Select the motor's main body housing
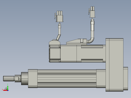Image resolution: width=131 pixels, height=98 pixels. pyautogui.click(x=83, y=54)
